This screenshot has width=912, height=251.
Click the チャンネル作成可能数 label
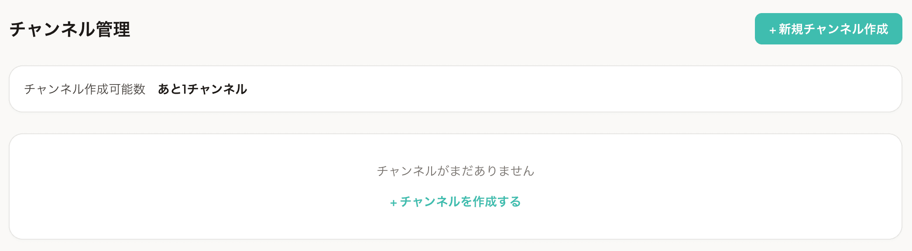(85, 89)
